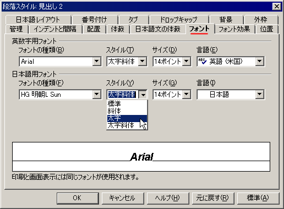Click the spellcheck ABC icon beside 英語
This screenshot has height=209, width=284.
pyautogui.click(x=203, y=62)
